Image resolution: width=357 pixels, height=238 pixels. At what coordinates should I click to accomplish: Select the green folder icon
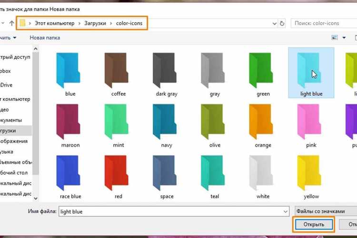[x=261, y=70]
